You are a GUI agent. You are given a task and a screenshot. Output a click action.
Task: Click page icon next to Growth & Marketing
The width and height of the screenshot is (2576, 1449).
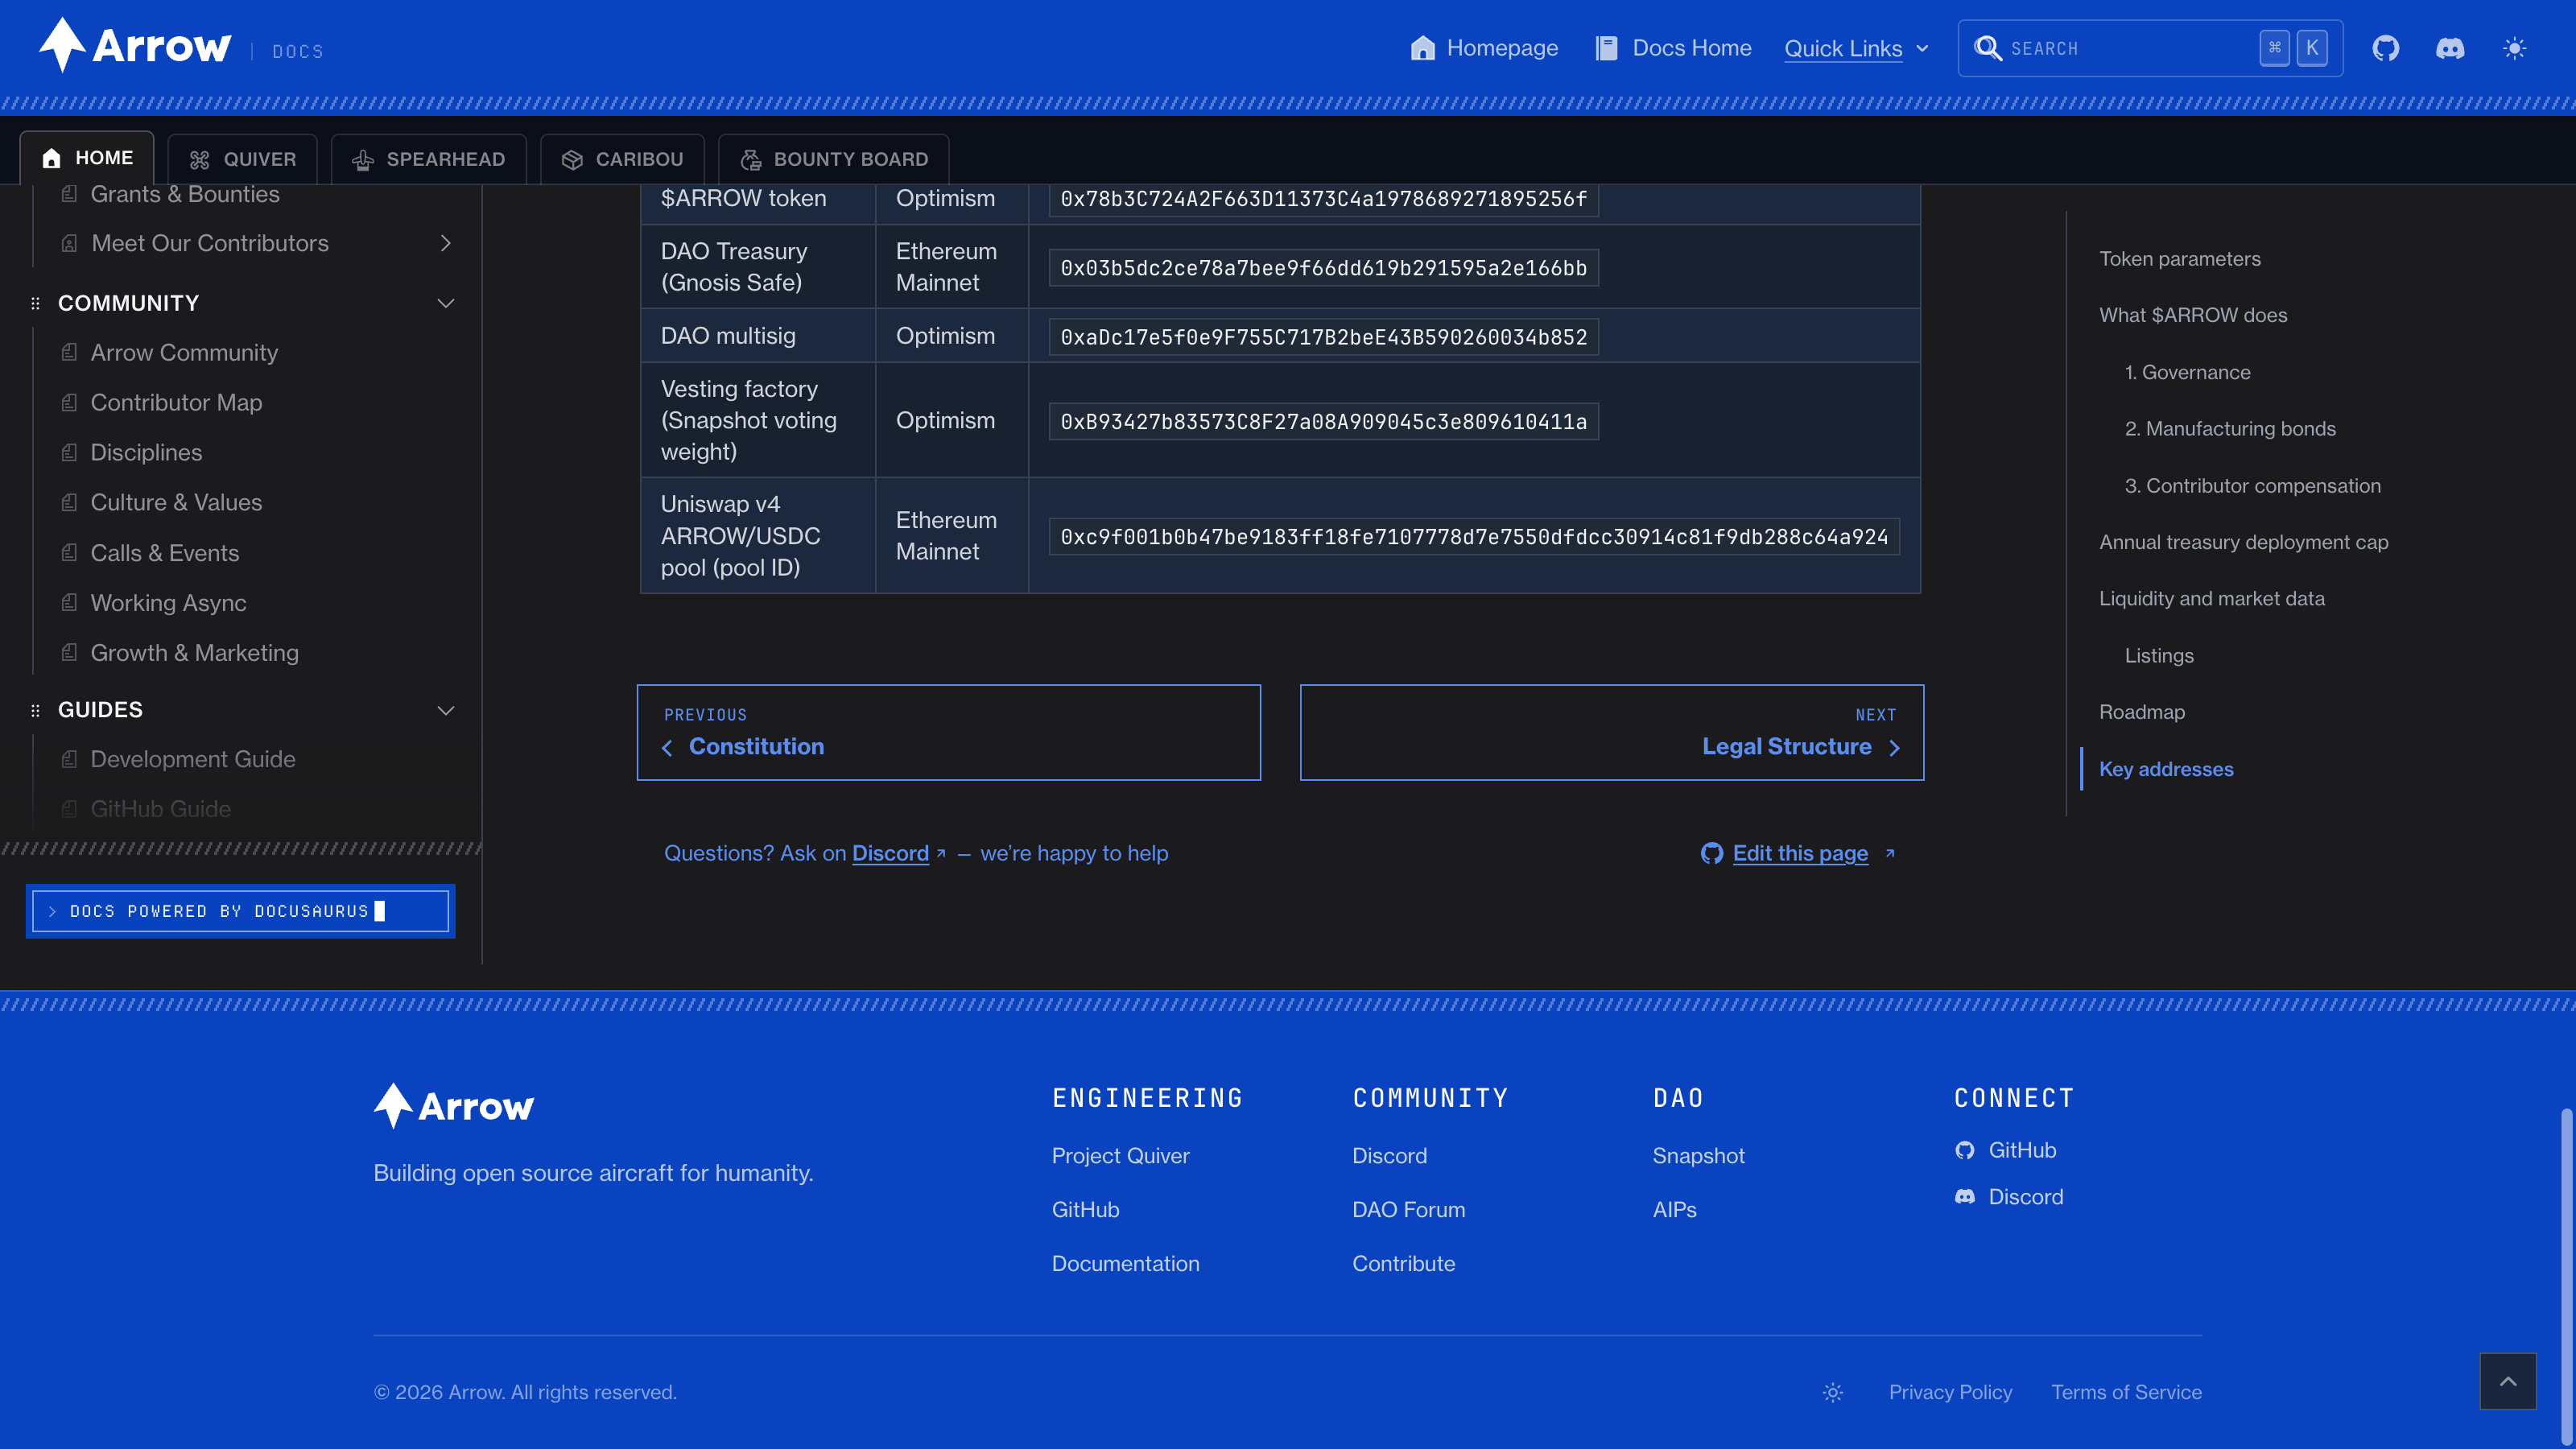(69, 652)
